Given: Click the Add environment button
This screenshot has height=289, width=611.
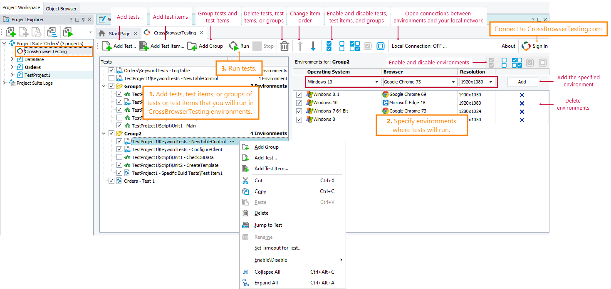Looking at the screenshot, I should point(522,82).
